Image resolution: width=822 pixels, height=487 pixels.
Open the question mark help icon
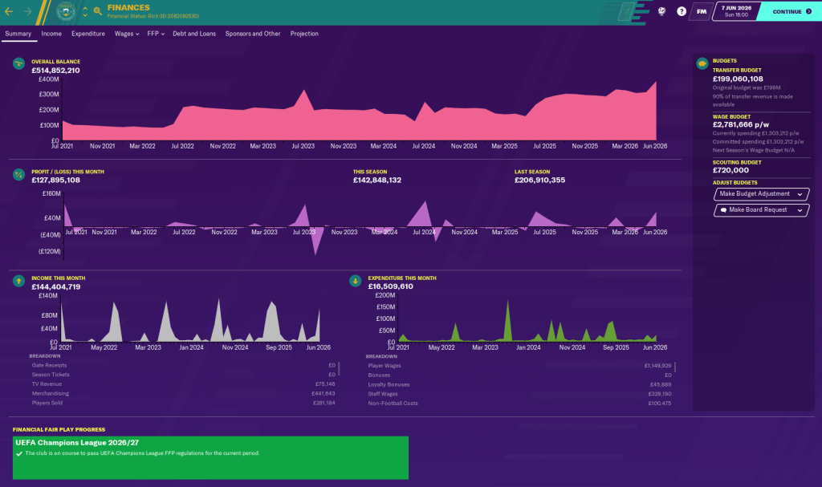(682, 11)
